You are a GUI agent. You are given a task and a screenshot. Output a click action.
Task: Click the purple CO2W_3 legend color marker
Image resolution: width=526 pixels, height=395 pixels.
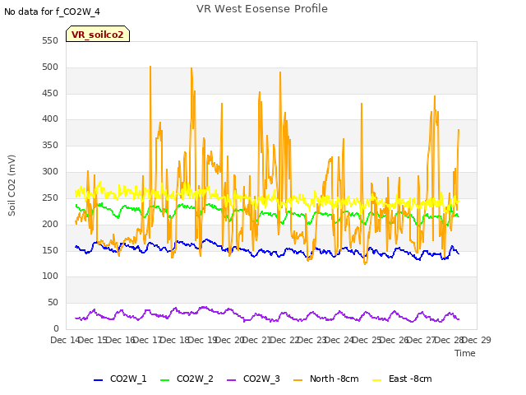click(x=231, y=380)
